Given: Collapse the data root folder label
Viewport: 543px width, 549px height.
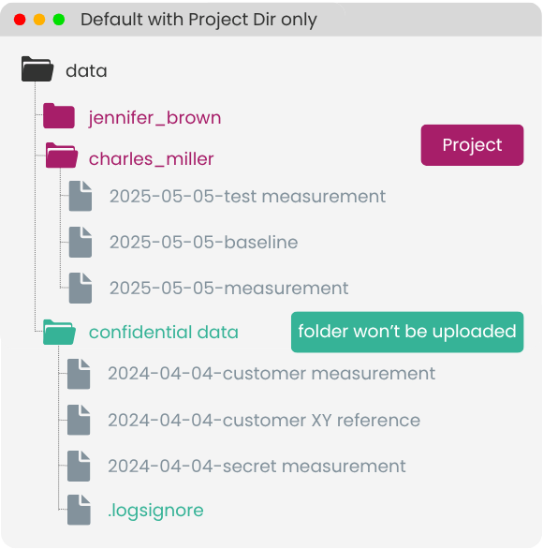Looking at the screenshot, I should click(x=86, y=70).
